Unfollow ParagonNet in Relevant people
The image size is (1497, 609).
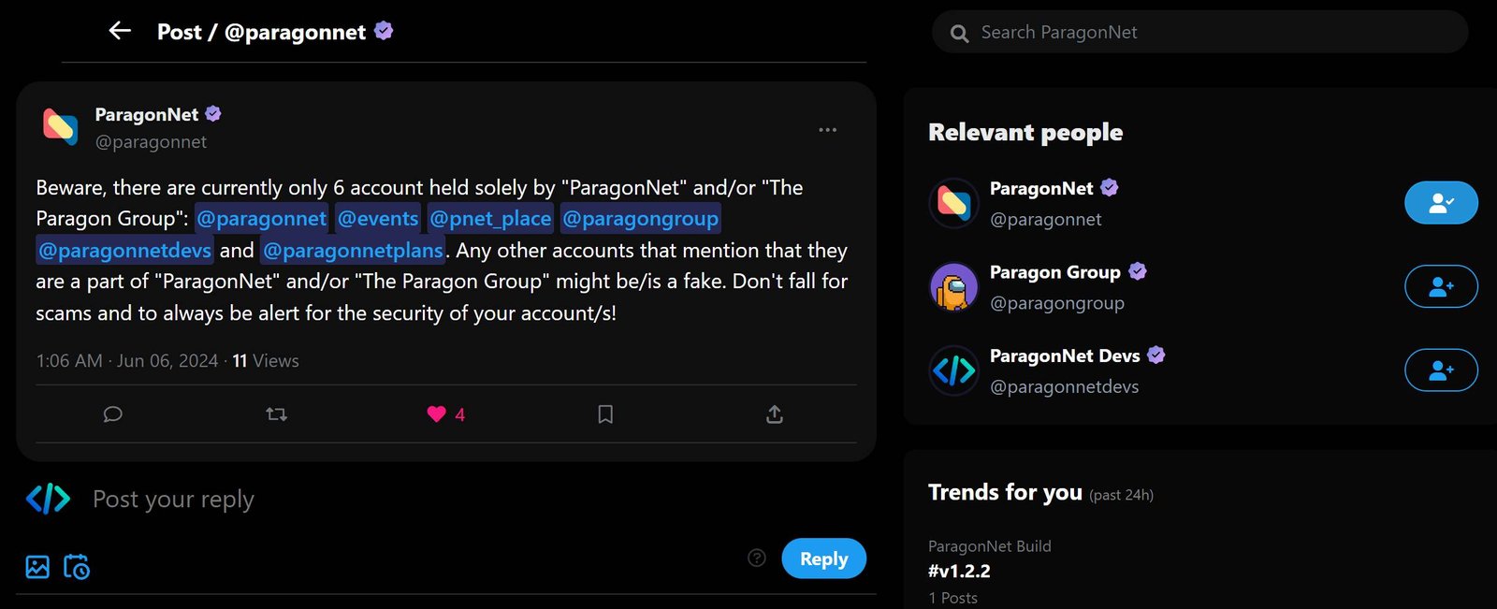(1441, 203)
